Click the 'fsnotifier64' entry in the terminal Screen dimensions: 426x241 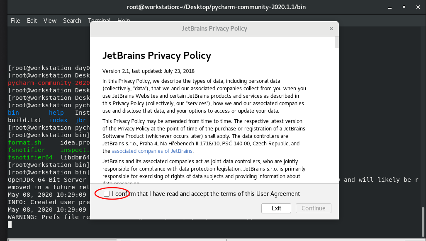30,157
